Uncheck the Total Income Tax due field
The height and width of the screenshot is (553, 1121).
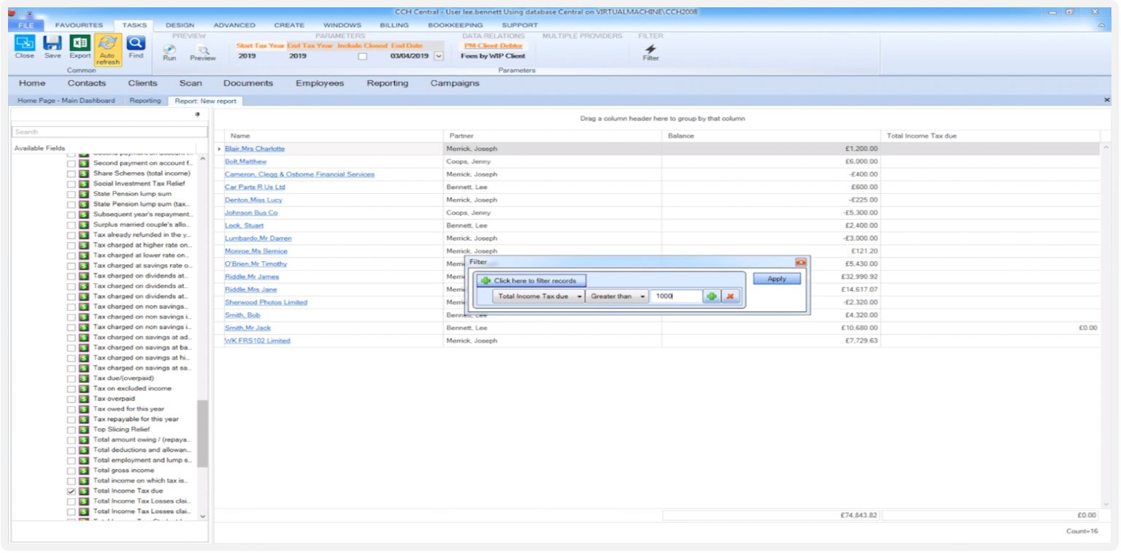pos(72,491)
